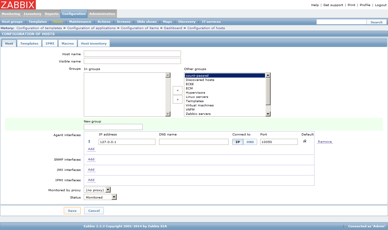Viewport: 388px width, 230px height.
Task: Open the Profile link
Action: [x=365, y=5]
